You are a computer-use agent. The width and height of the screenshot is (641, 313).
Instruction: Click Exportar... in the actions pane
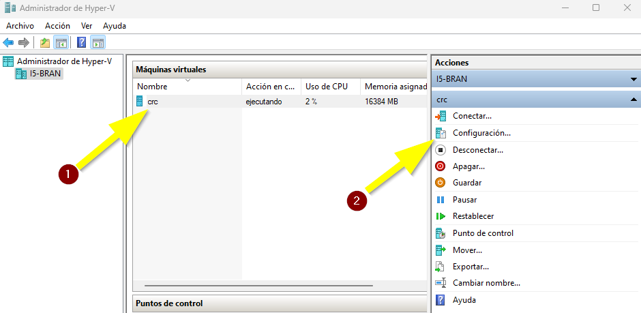[471, 267]
